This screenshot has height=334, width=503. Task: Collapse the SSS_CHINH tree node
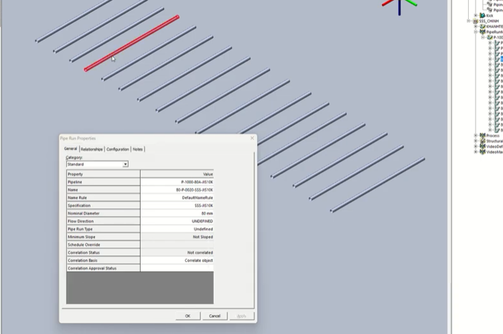click(470, 21)
